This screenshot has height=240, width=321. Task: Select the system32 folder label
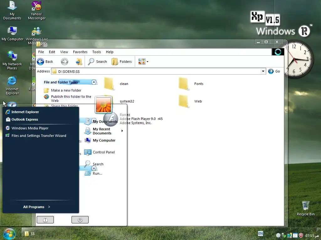click(127, 101)
